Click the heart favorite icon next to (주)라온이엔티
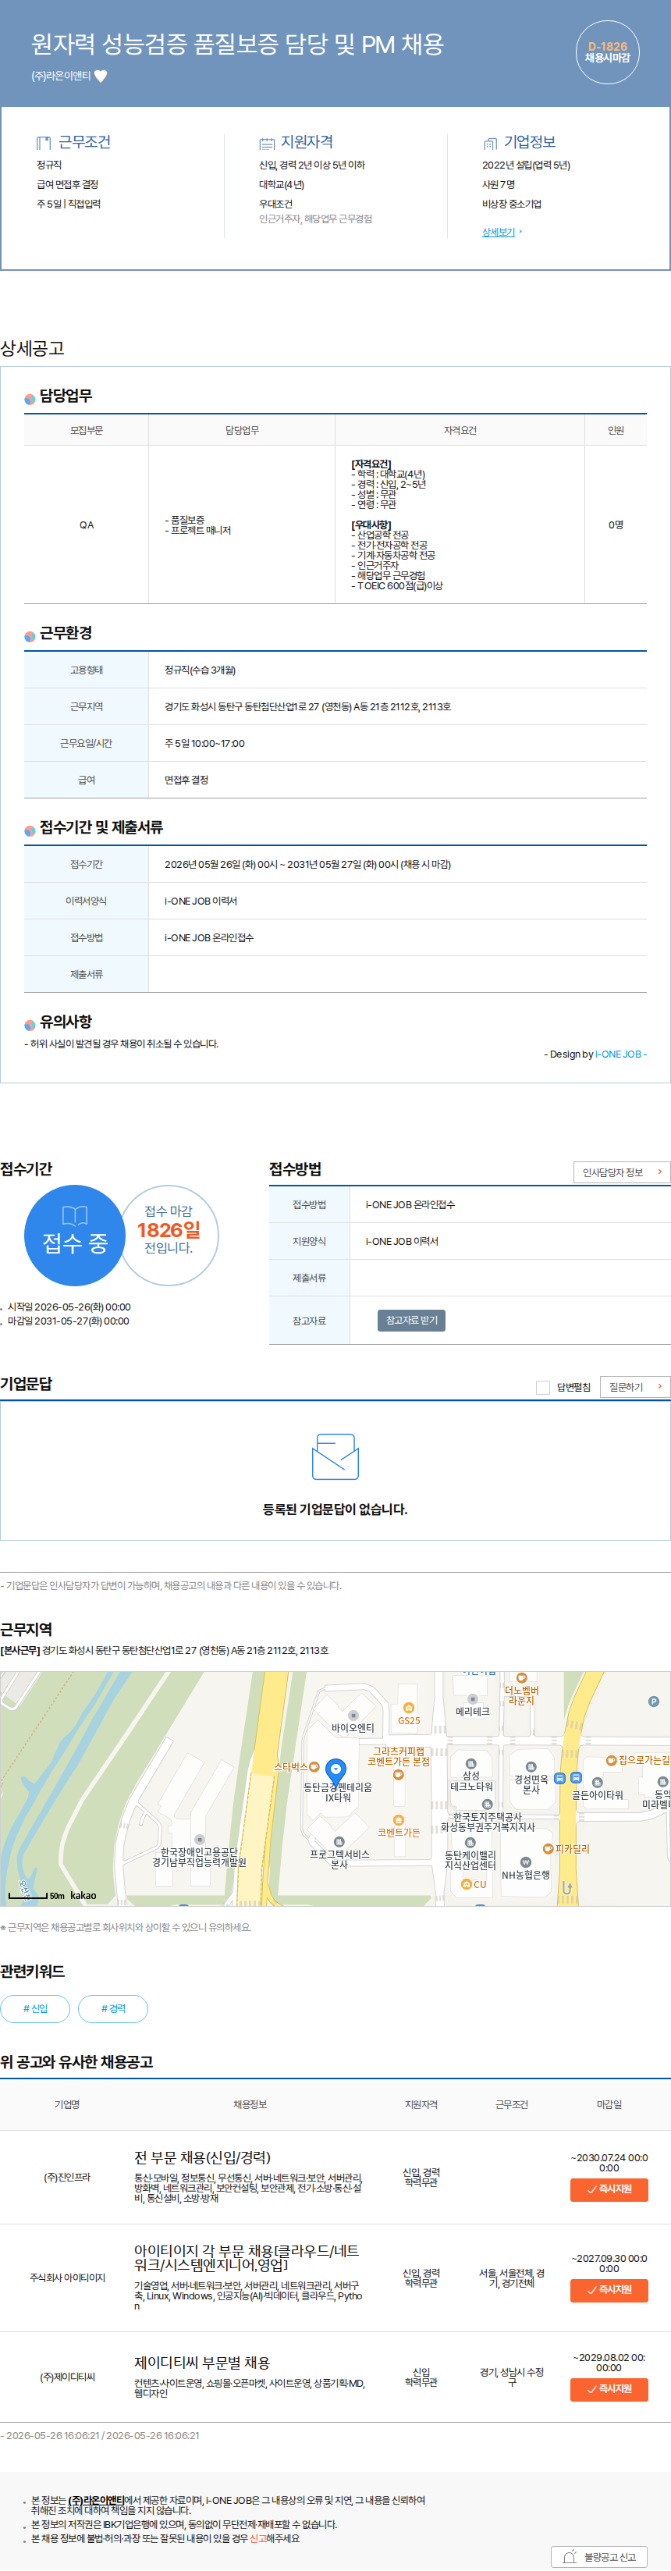Screen dimensions: 671x2571 101,76
